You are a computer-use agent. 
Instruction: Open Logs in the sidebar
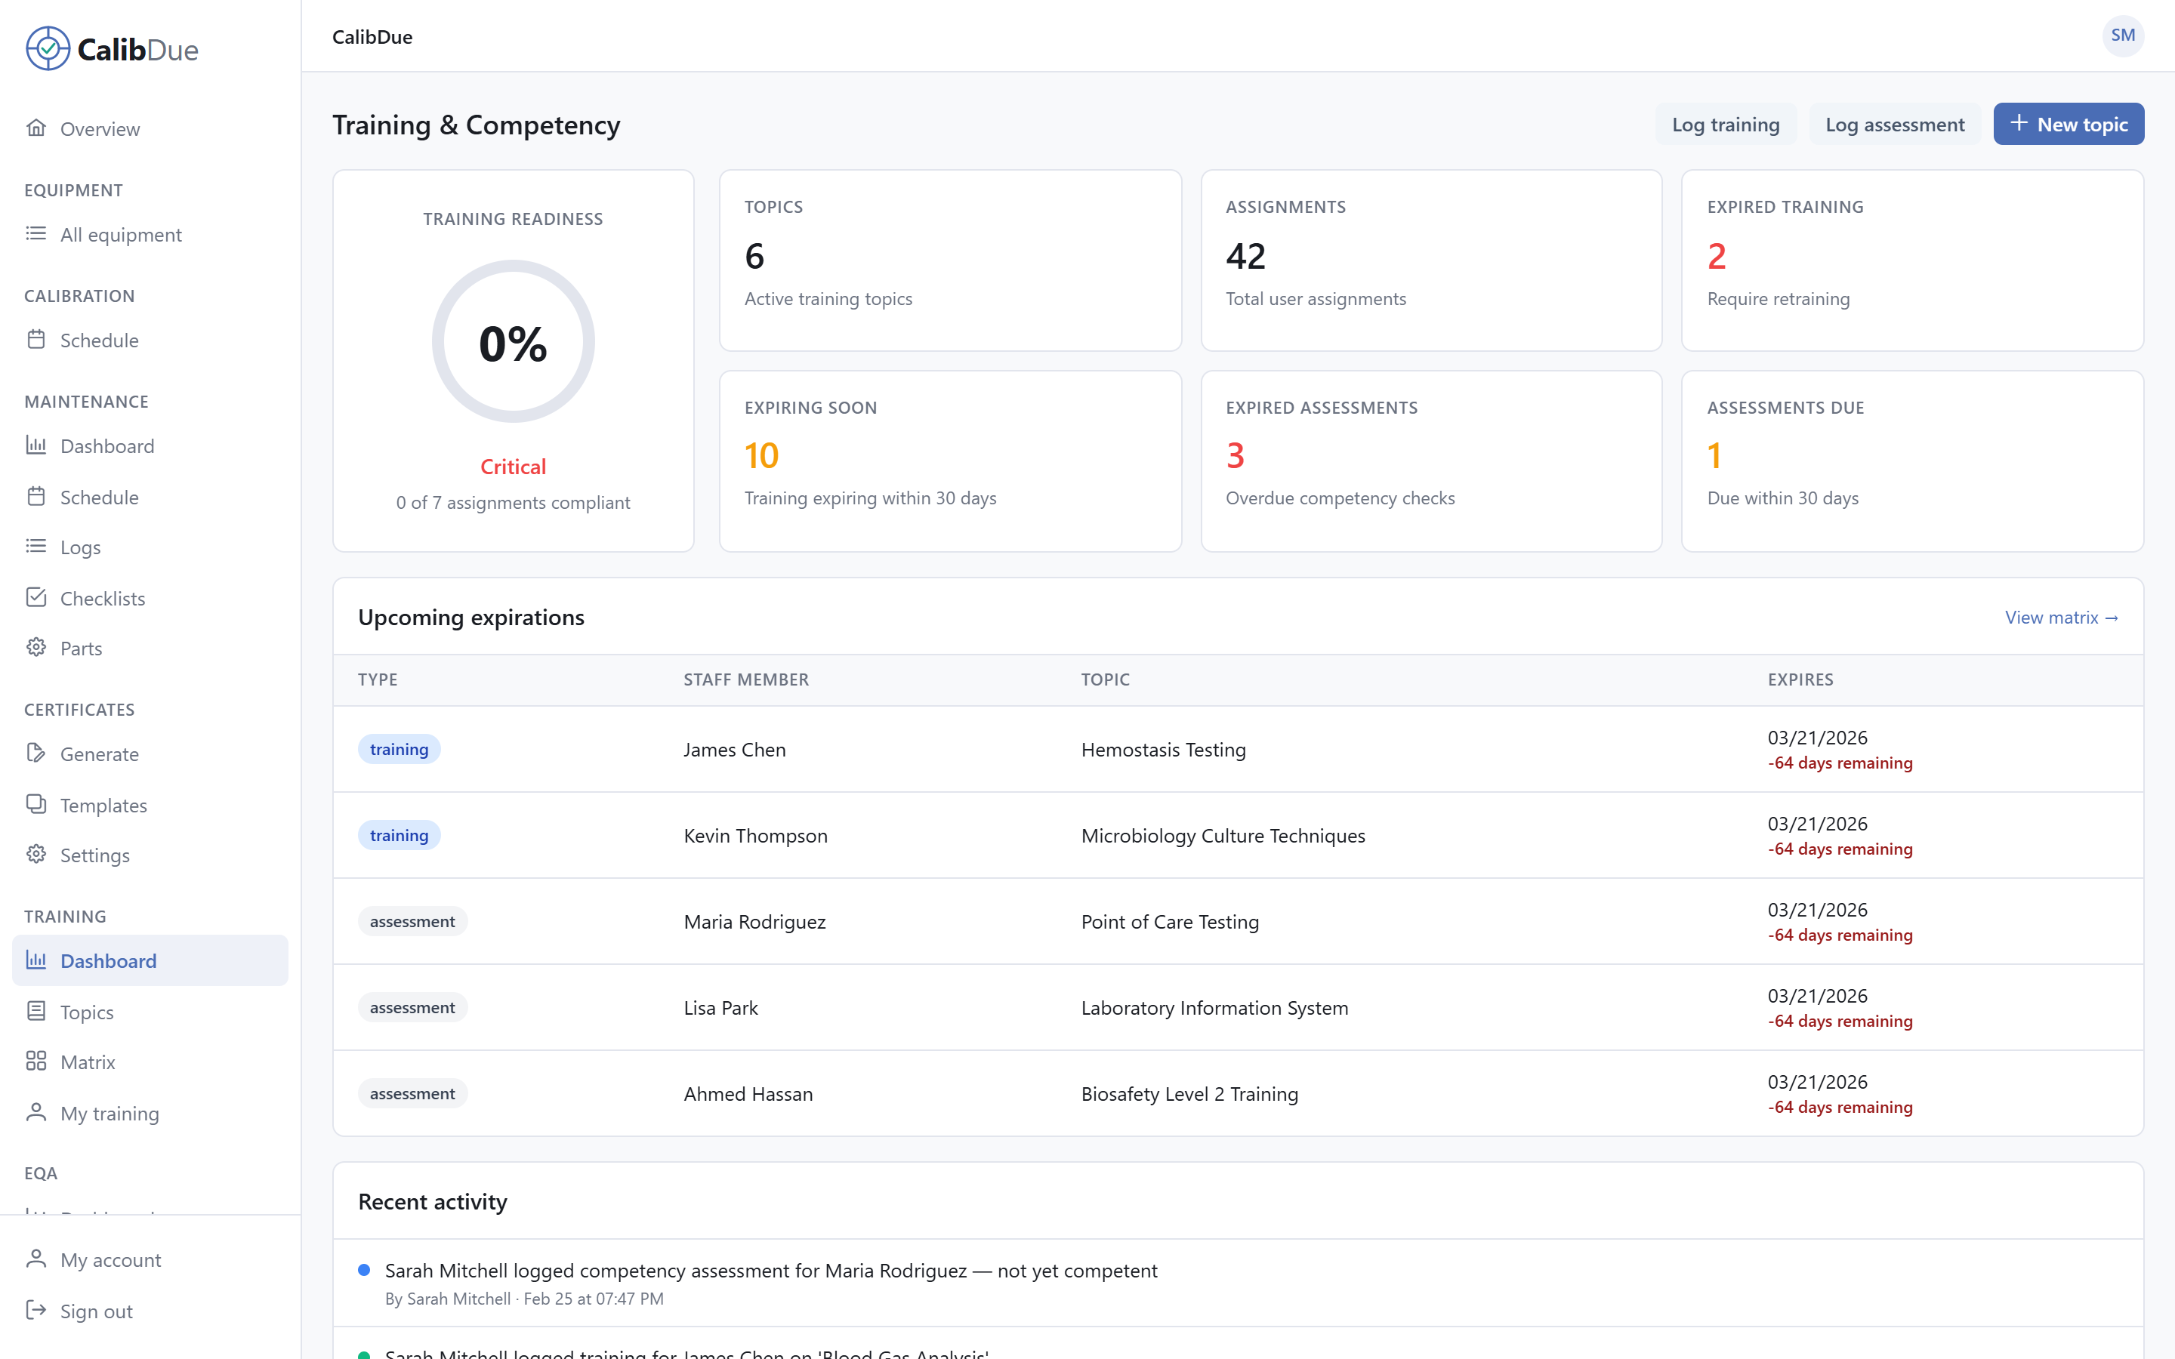point(150,547)
